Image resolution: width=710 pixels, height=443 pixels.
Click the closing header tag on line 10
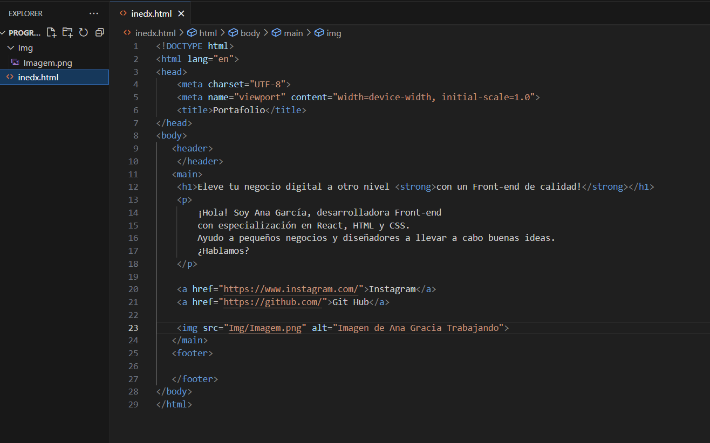point(200,161)
